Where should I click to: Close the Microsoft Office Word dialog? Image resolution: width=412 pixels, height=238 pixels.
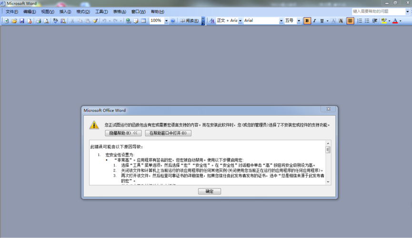(x=329, y=109)
